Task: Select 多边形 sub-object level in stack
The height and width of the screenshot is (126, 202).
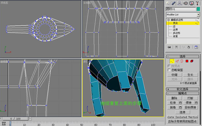Action: click(176, 33)
